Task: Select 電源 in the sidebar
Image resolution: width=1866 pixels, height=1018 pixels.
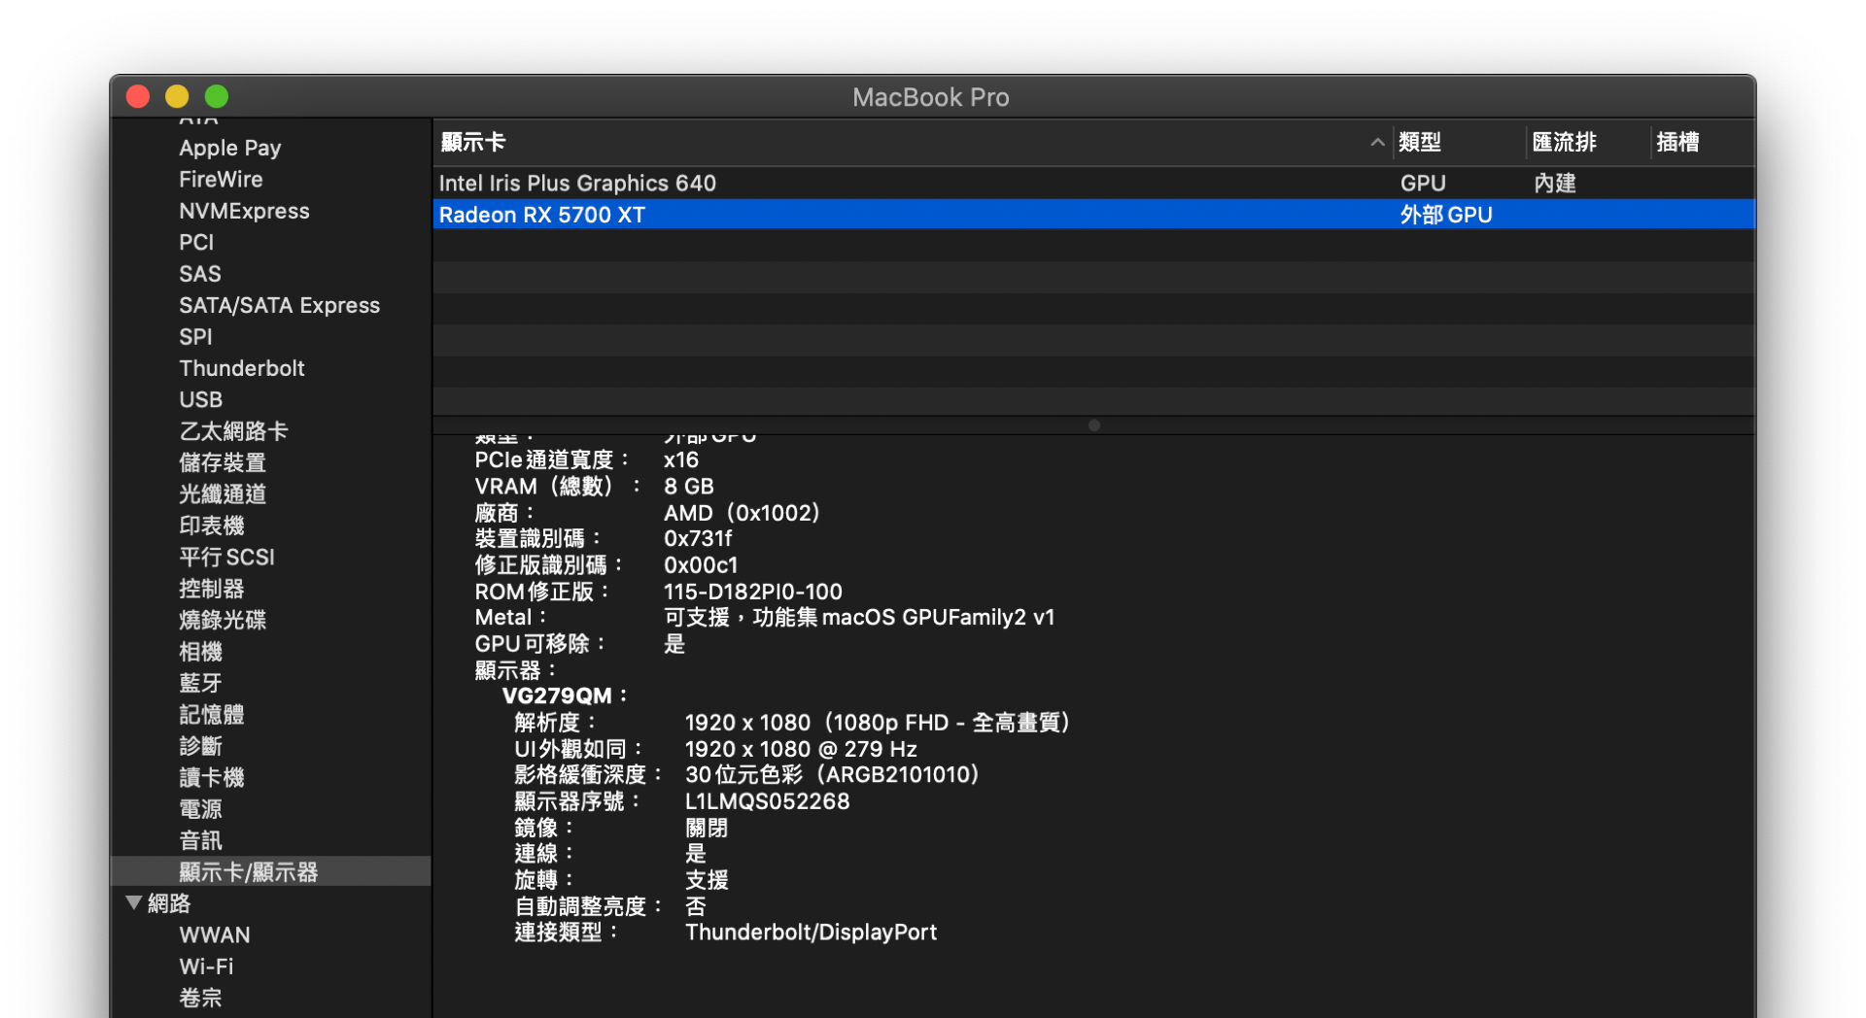Action: [201, 809]
